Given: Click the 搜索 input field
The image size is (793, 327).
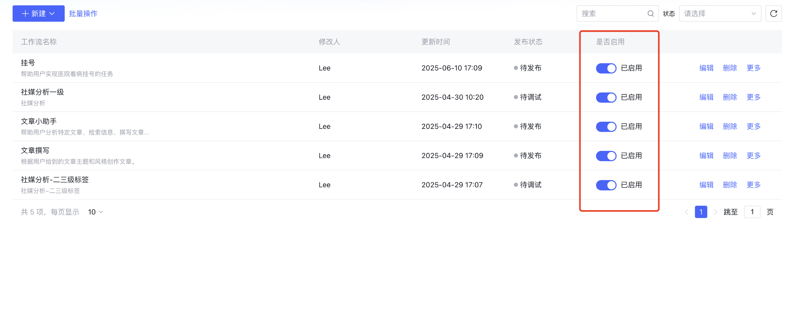Looking at the screenshot, I should (612, 14).
